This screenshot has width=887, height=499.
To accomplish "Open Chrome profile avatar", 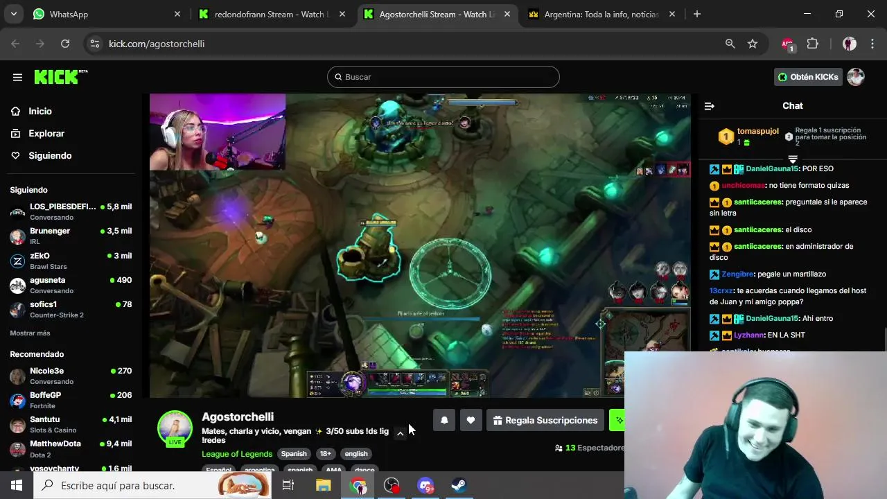I will [850, 44].
